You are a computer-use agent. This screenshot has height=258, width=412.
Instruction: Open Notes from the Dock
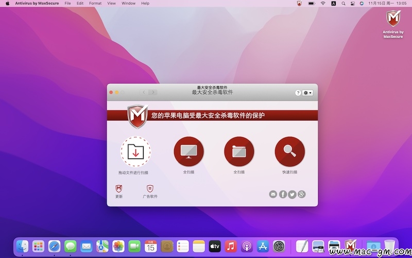click(199, 247)
